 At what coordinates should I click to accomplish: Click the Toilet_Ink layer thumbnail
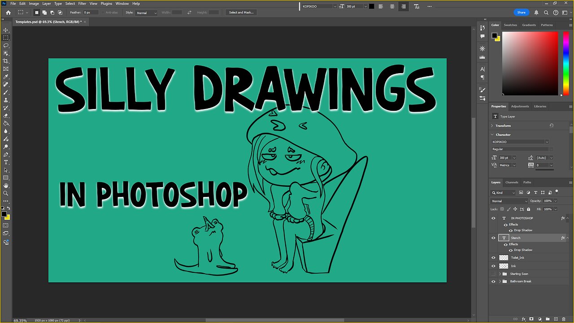pos(504,258)
